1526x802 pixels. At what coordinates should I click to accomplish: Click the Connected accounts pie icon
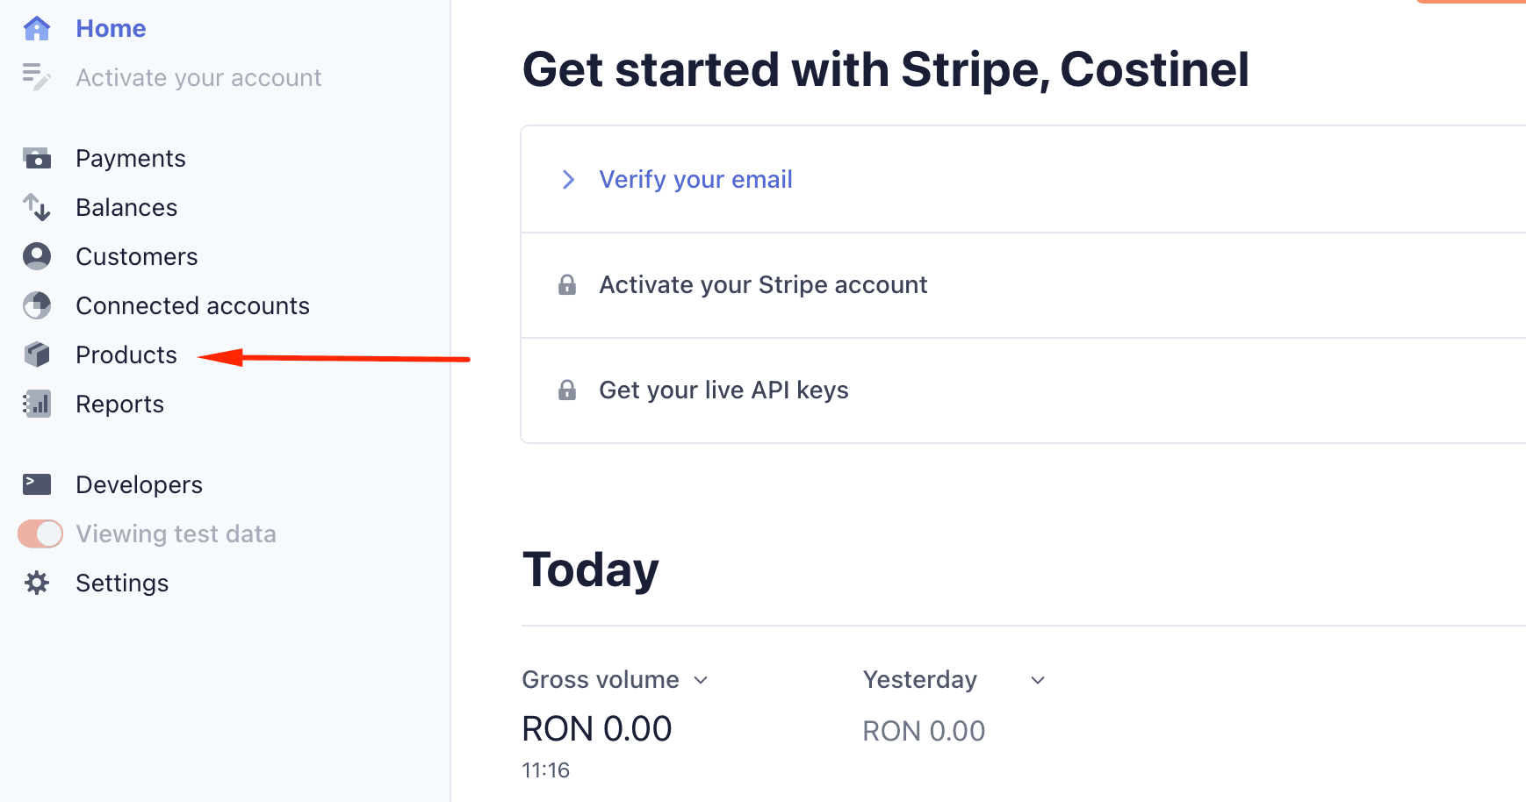point(37,305)
